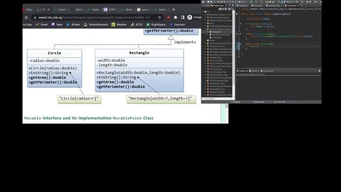Open the Gmail bookmark

pyautogui.click(x=42, y=25)
